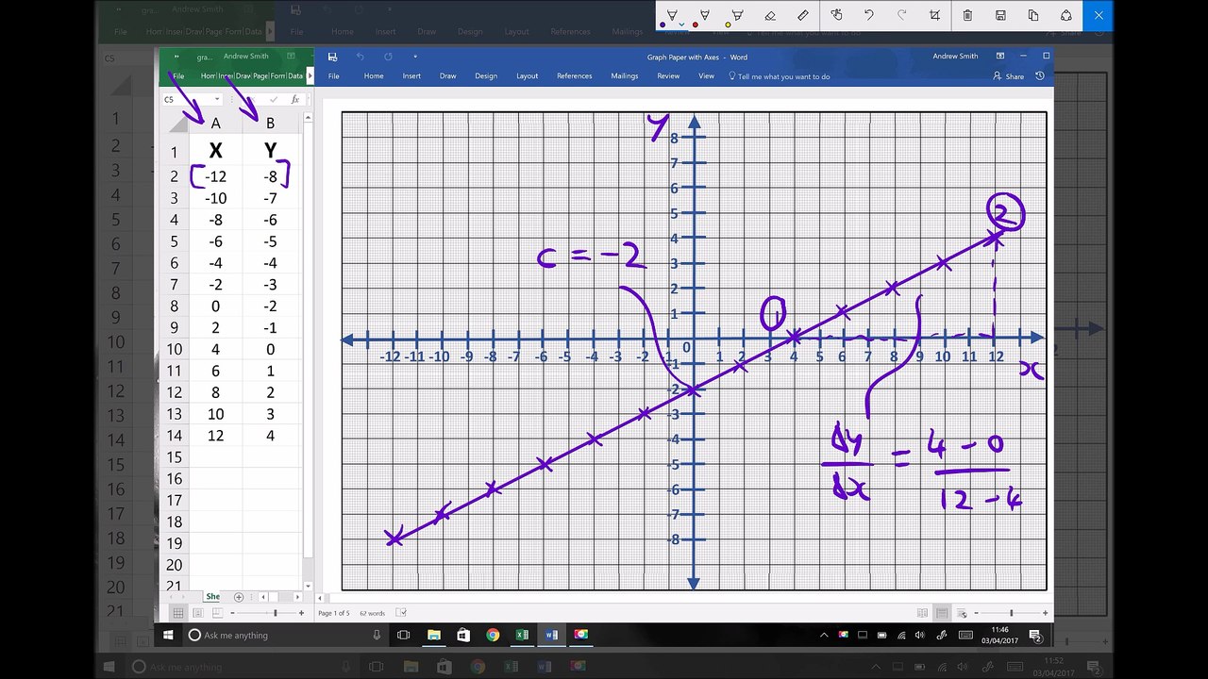Add a new Excel sheet
The height and width of the screenshot is (679, 1208).
[239, 597]
